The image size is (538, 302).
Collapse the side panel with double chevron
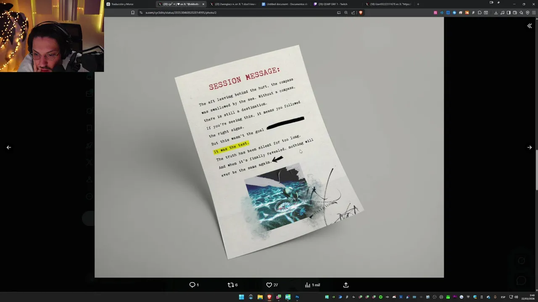529,26
